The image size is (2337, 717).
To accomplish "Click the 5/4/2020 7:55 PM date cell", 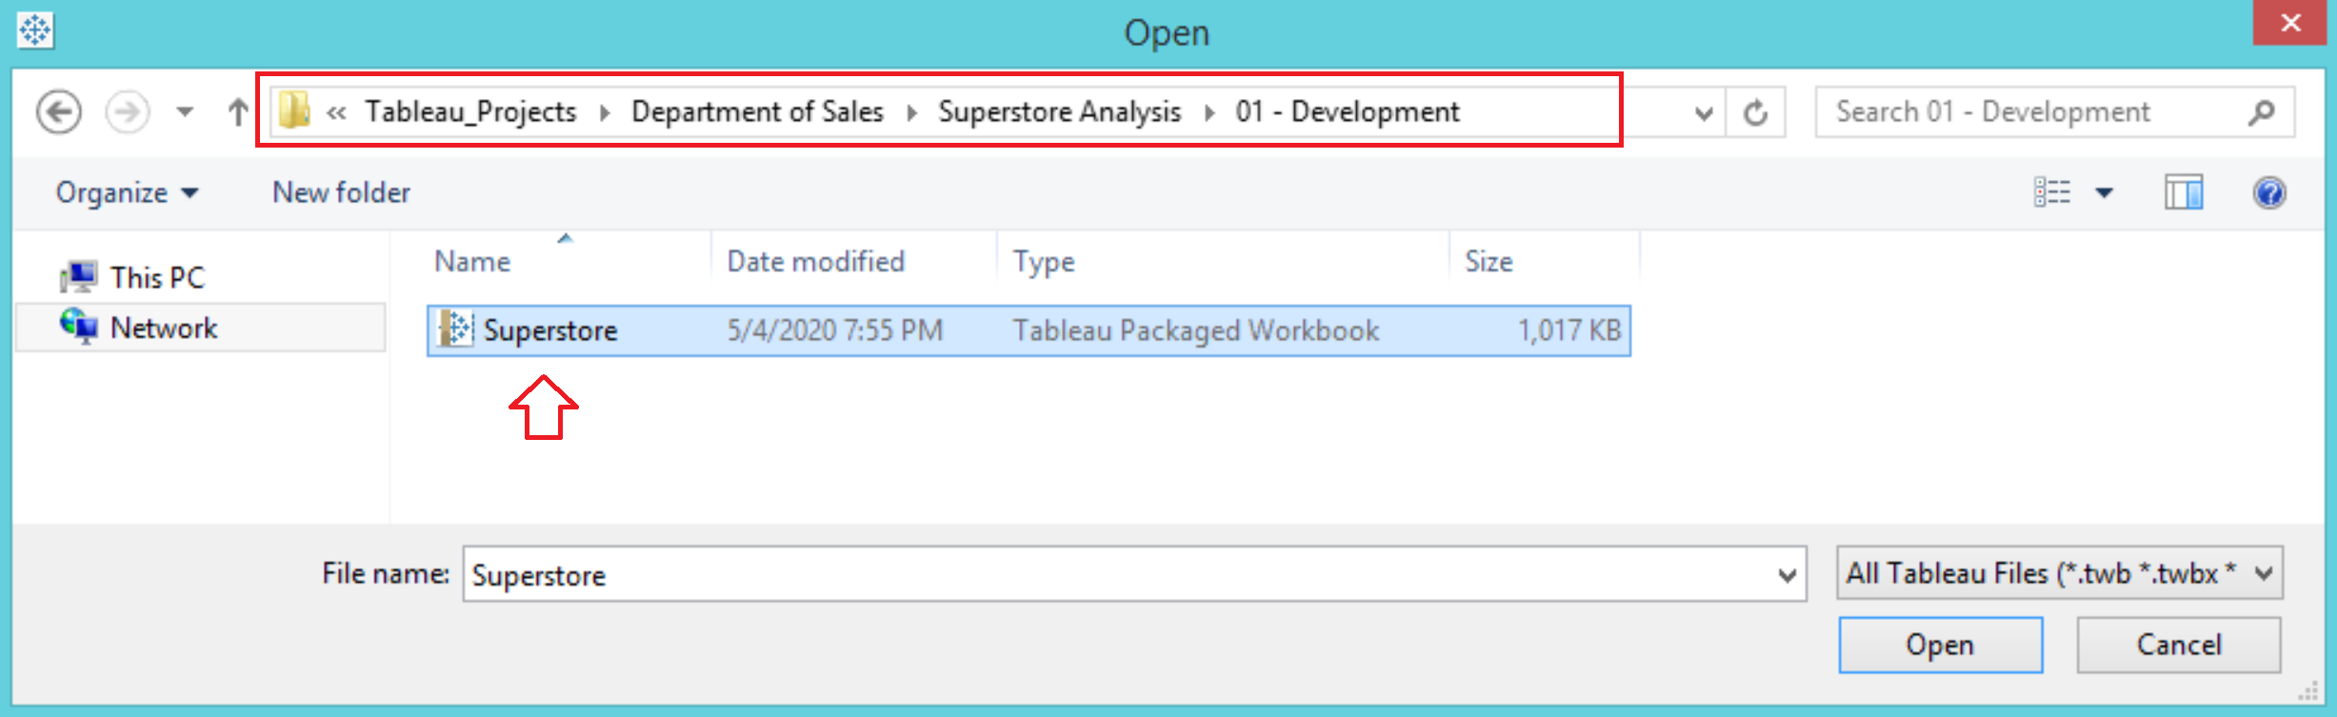I will click(x=834, y=330).
